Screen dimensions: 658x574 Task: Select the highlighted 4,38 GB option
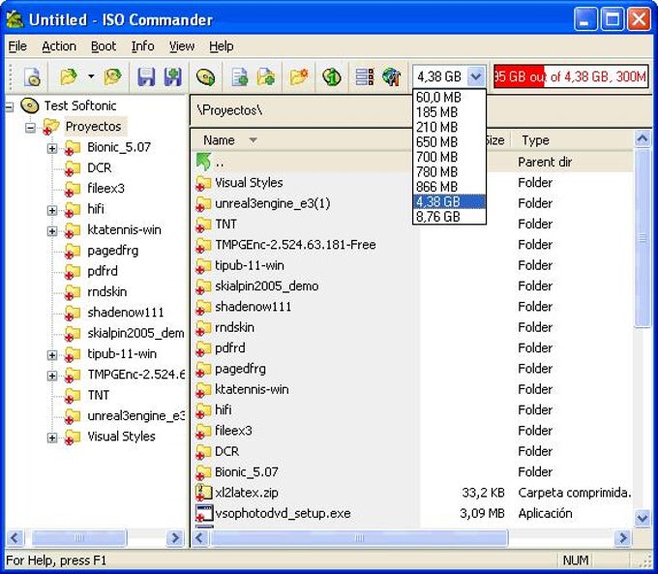tap(449, 201)
